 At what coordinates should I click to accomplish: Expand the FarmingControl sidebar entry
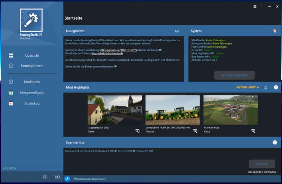point(11,66)
